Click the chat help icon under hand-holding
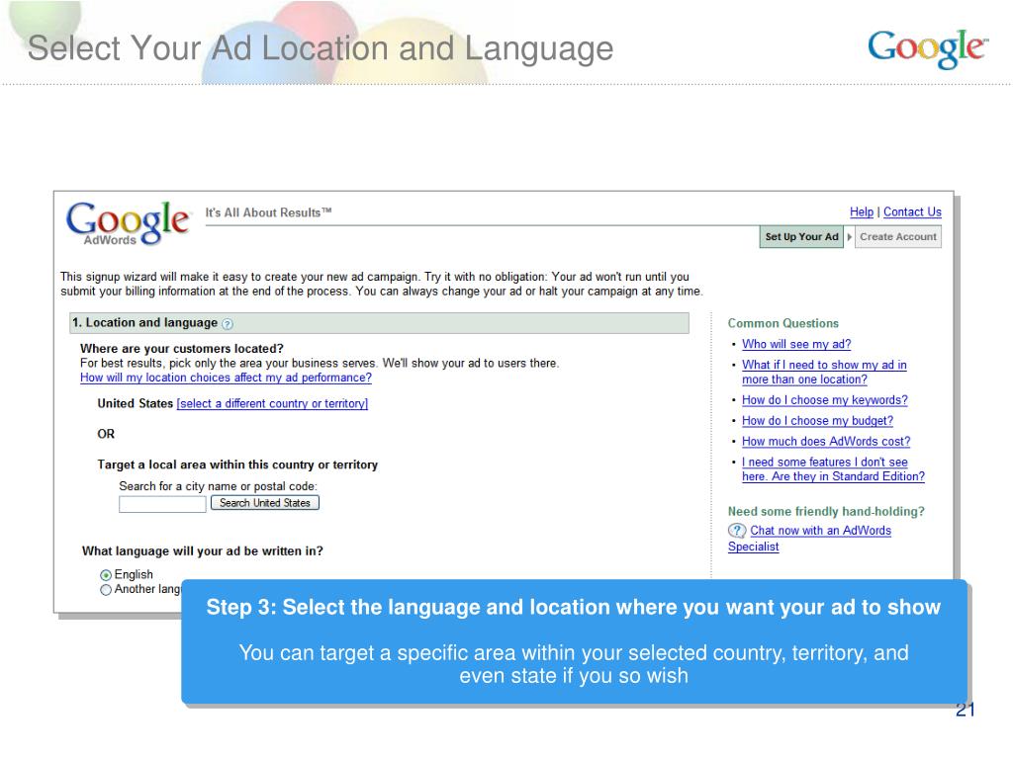 (737, 531)
